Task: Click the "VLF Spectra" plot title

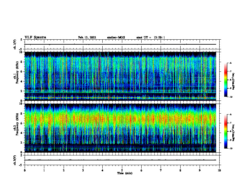Action: [x=35, y=37]
